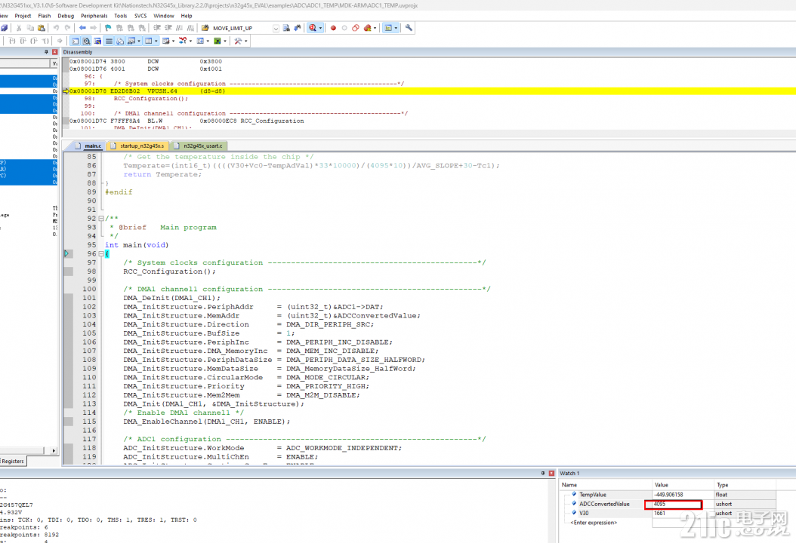Click the Indent selected text icon
The width and height of the screenshot is (796, 543).
(x=157, y=28)
